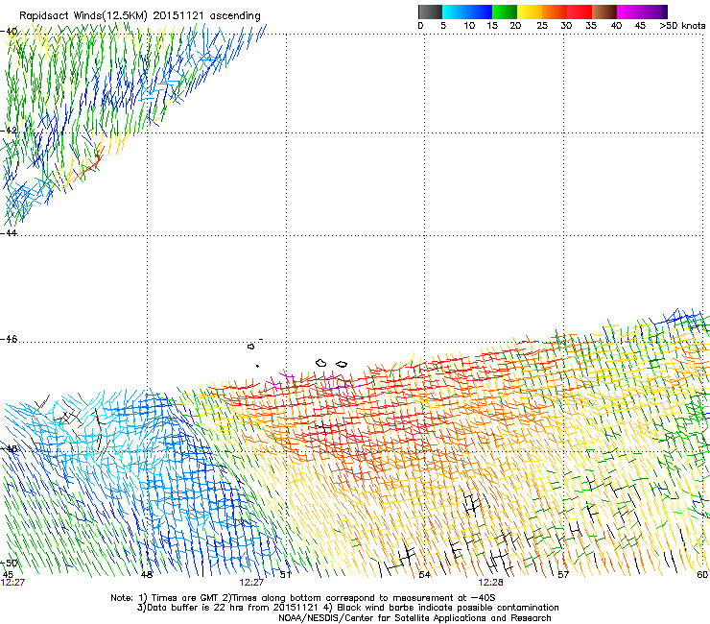The height and width of the screenshot is (624, 710).
Task: Click the 12:27 time label near longitude 51
Action: click(251, 583)
